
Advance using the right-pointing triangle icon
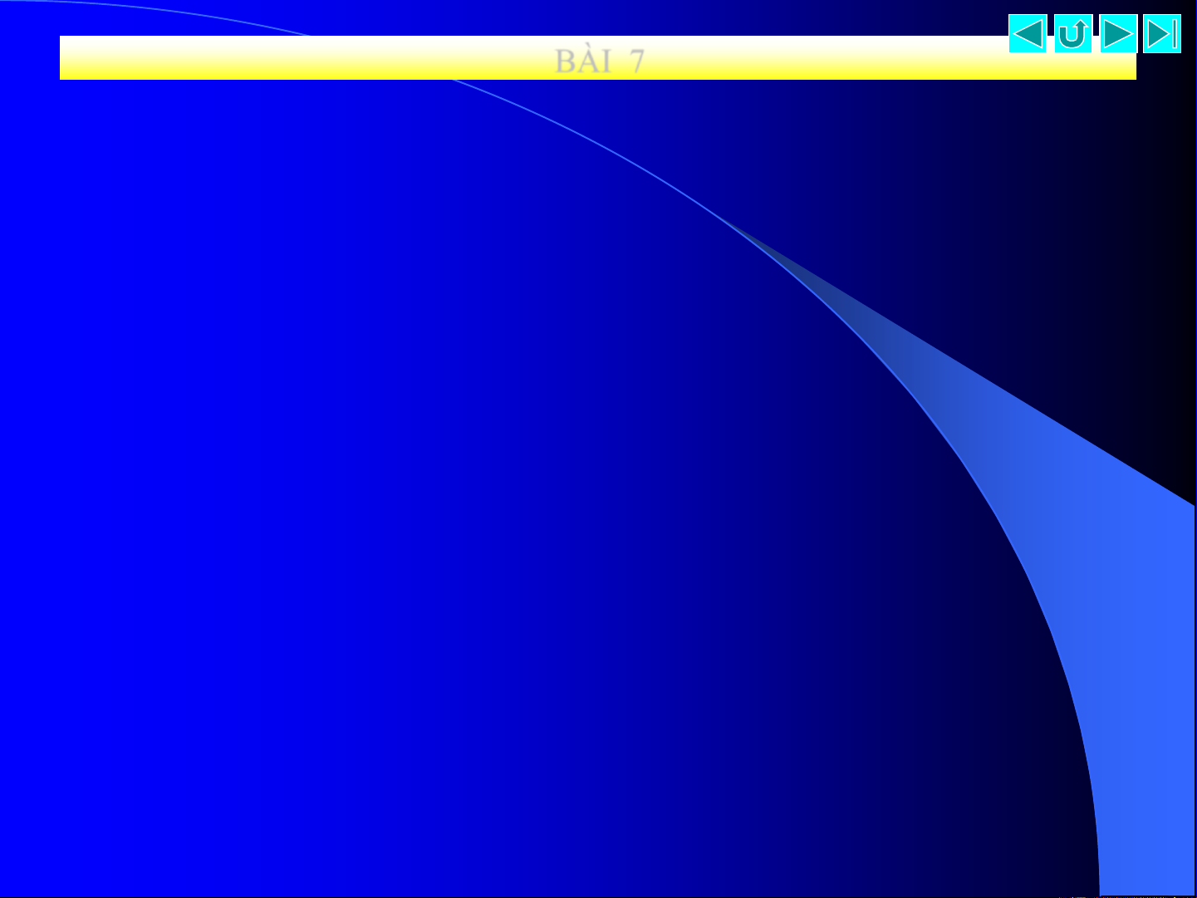coord(1118,34)
